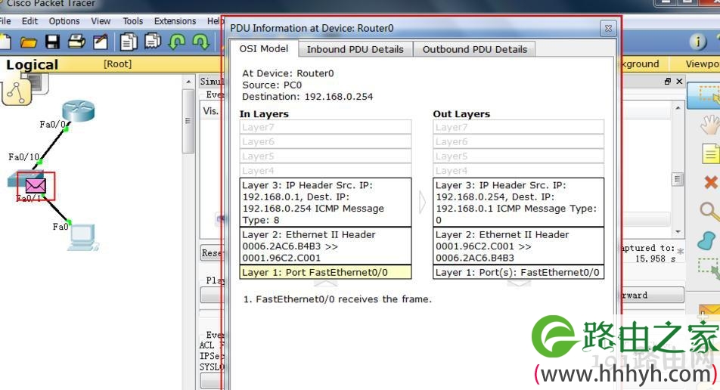Image resolution: width=720 pixels, height=390 pixels.
Task: Click the Destination: 192.168.0.254 text
Action: [x=308, y=97]
